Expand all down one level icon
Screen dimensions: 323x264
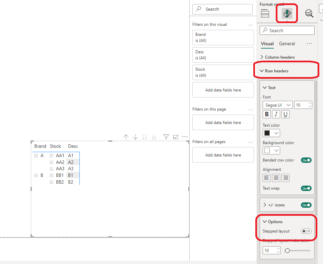(154, 137)
